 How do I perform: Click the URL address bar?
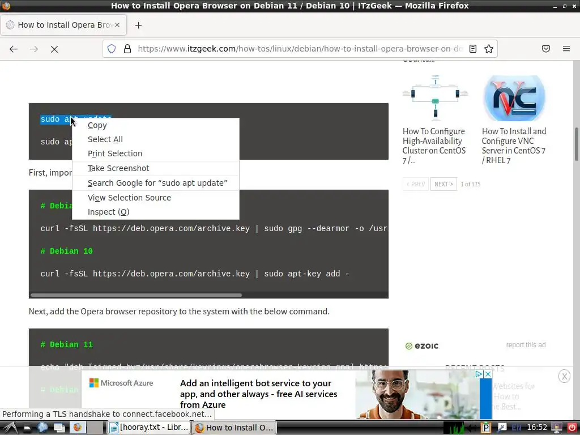[x=300, y=49]
